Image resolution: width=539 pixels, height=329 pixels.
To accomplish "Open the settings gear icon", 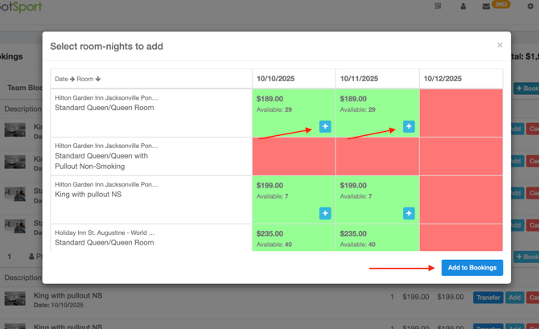I will point(531,6).
